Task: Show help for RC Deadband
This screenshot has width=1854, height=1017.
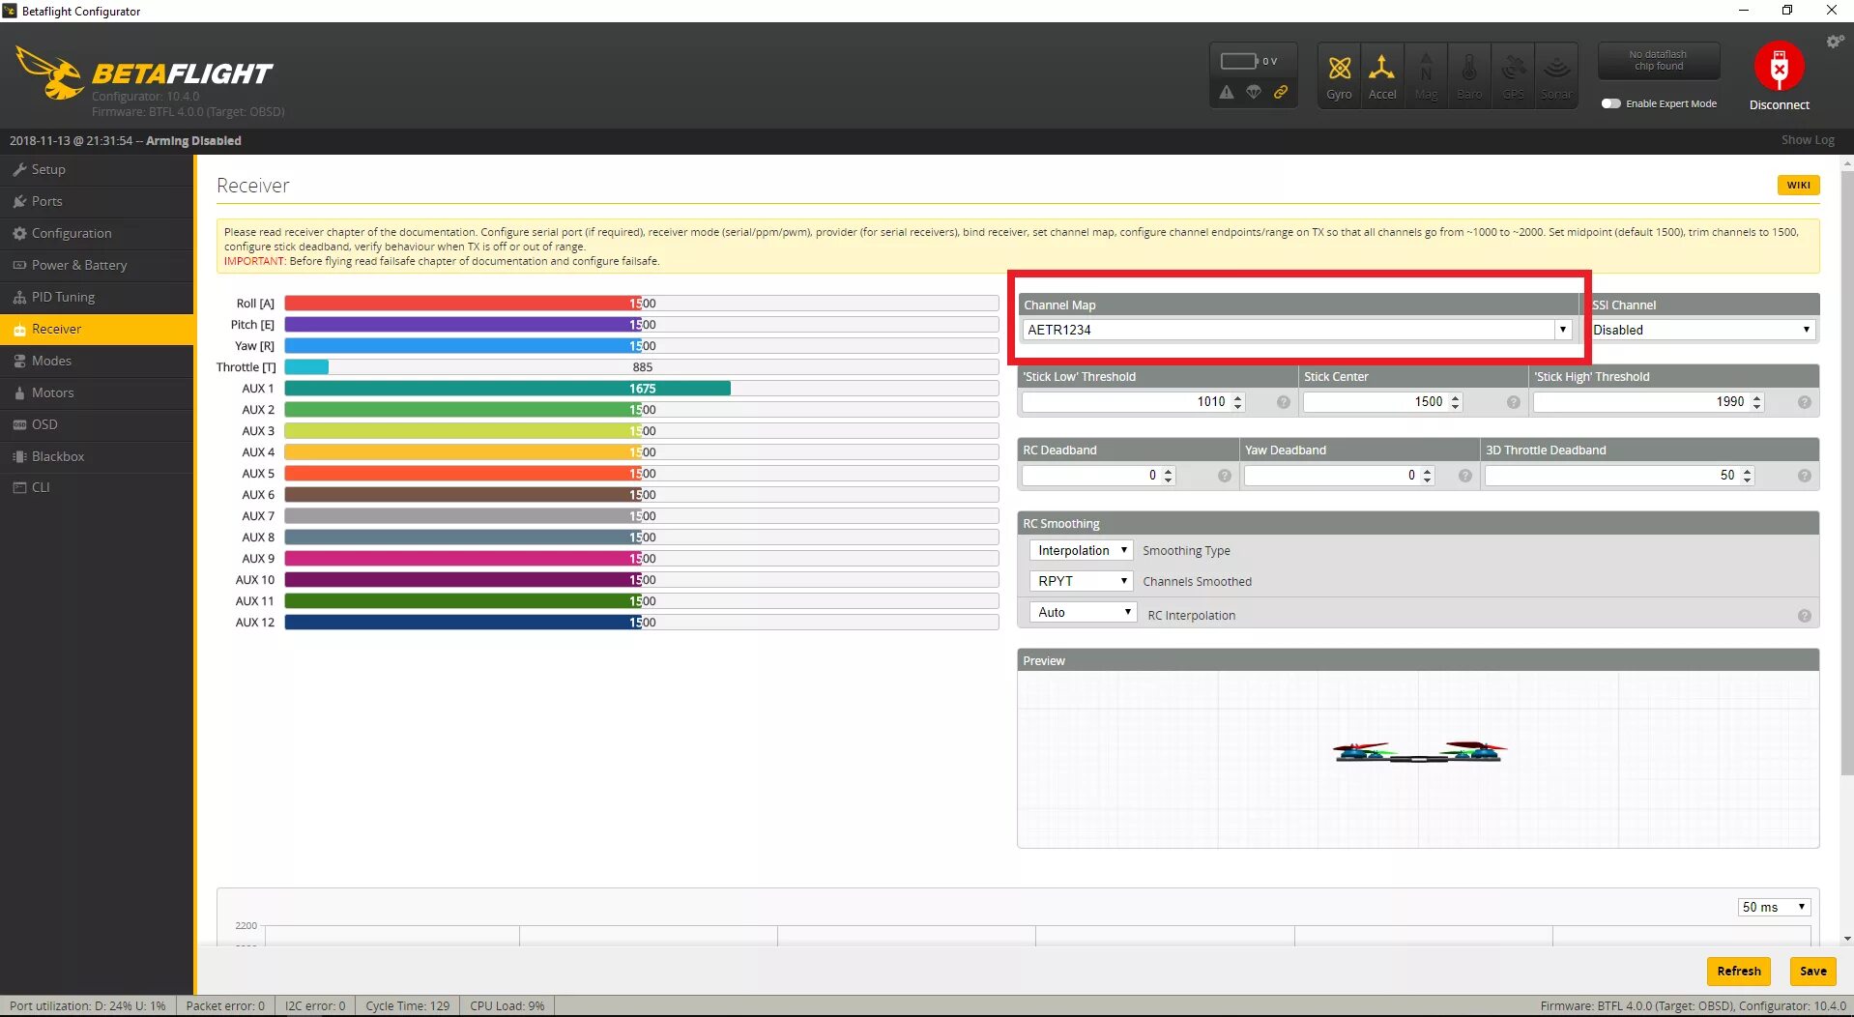Action: pos(1225,476)
